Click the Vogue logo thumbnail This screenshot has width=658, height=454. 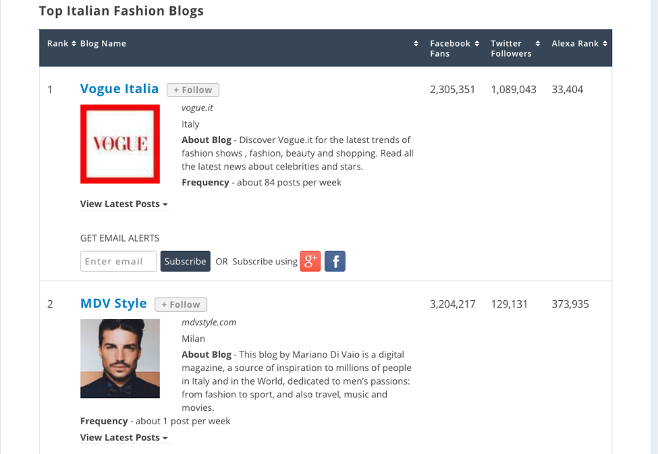pos(120,144)
